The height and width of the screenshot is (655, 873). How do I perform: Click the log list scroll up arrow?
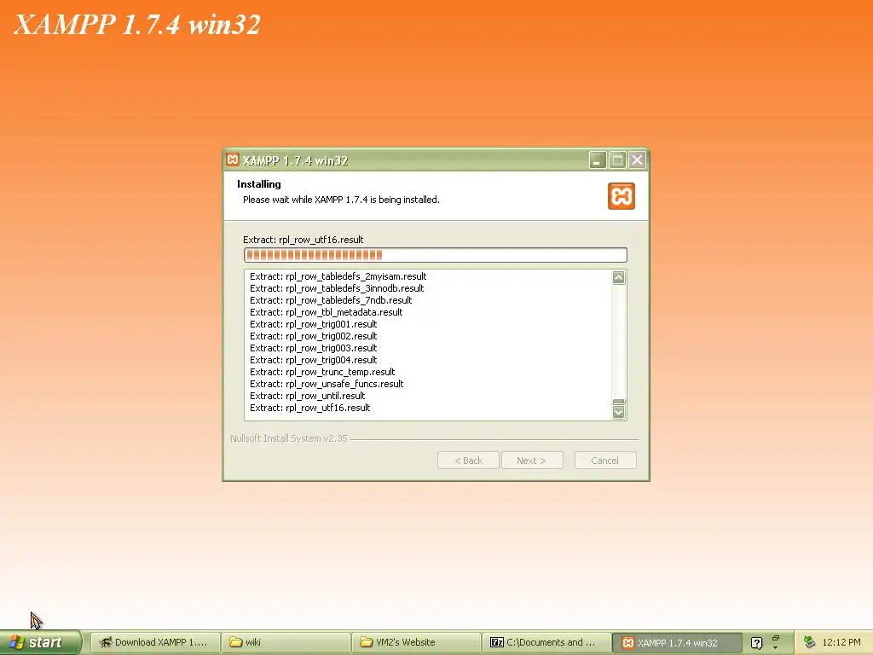coord(619,277)
